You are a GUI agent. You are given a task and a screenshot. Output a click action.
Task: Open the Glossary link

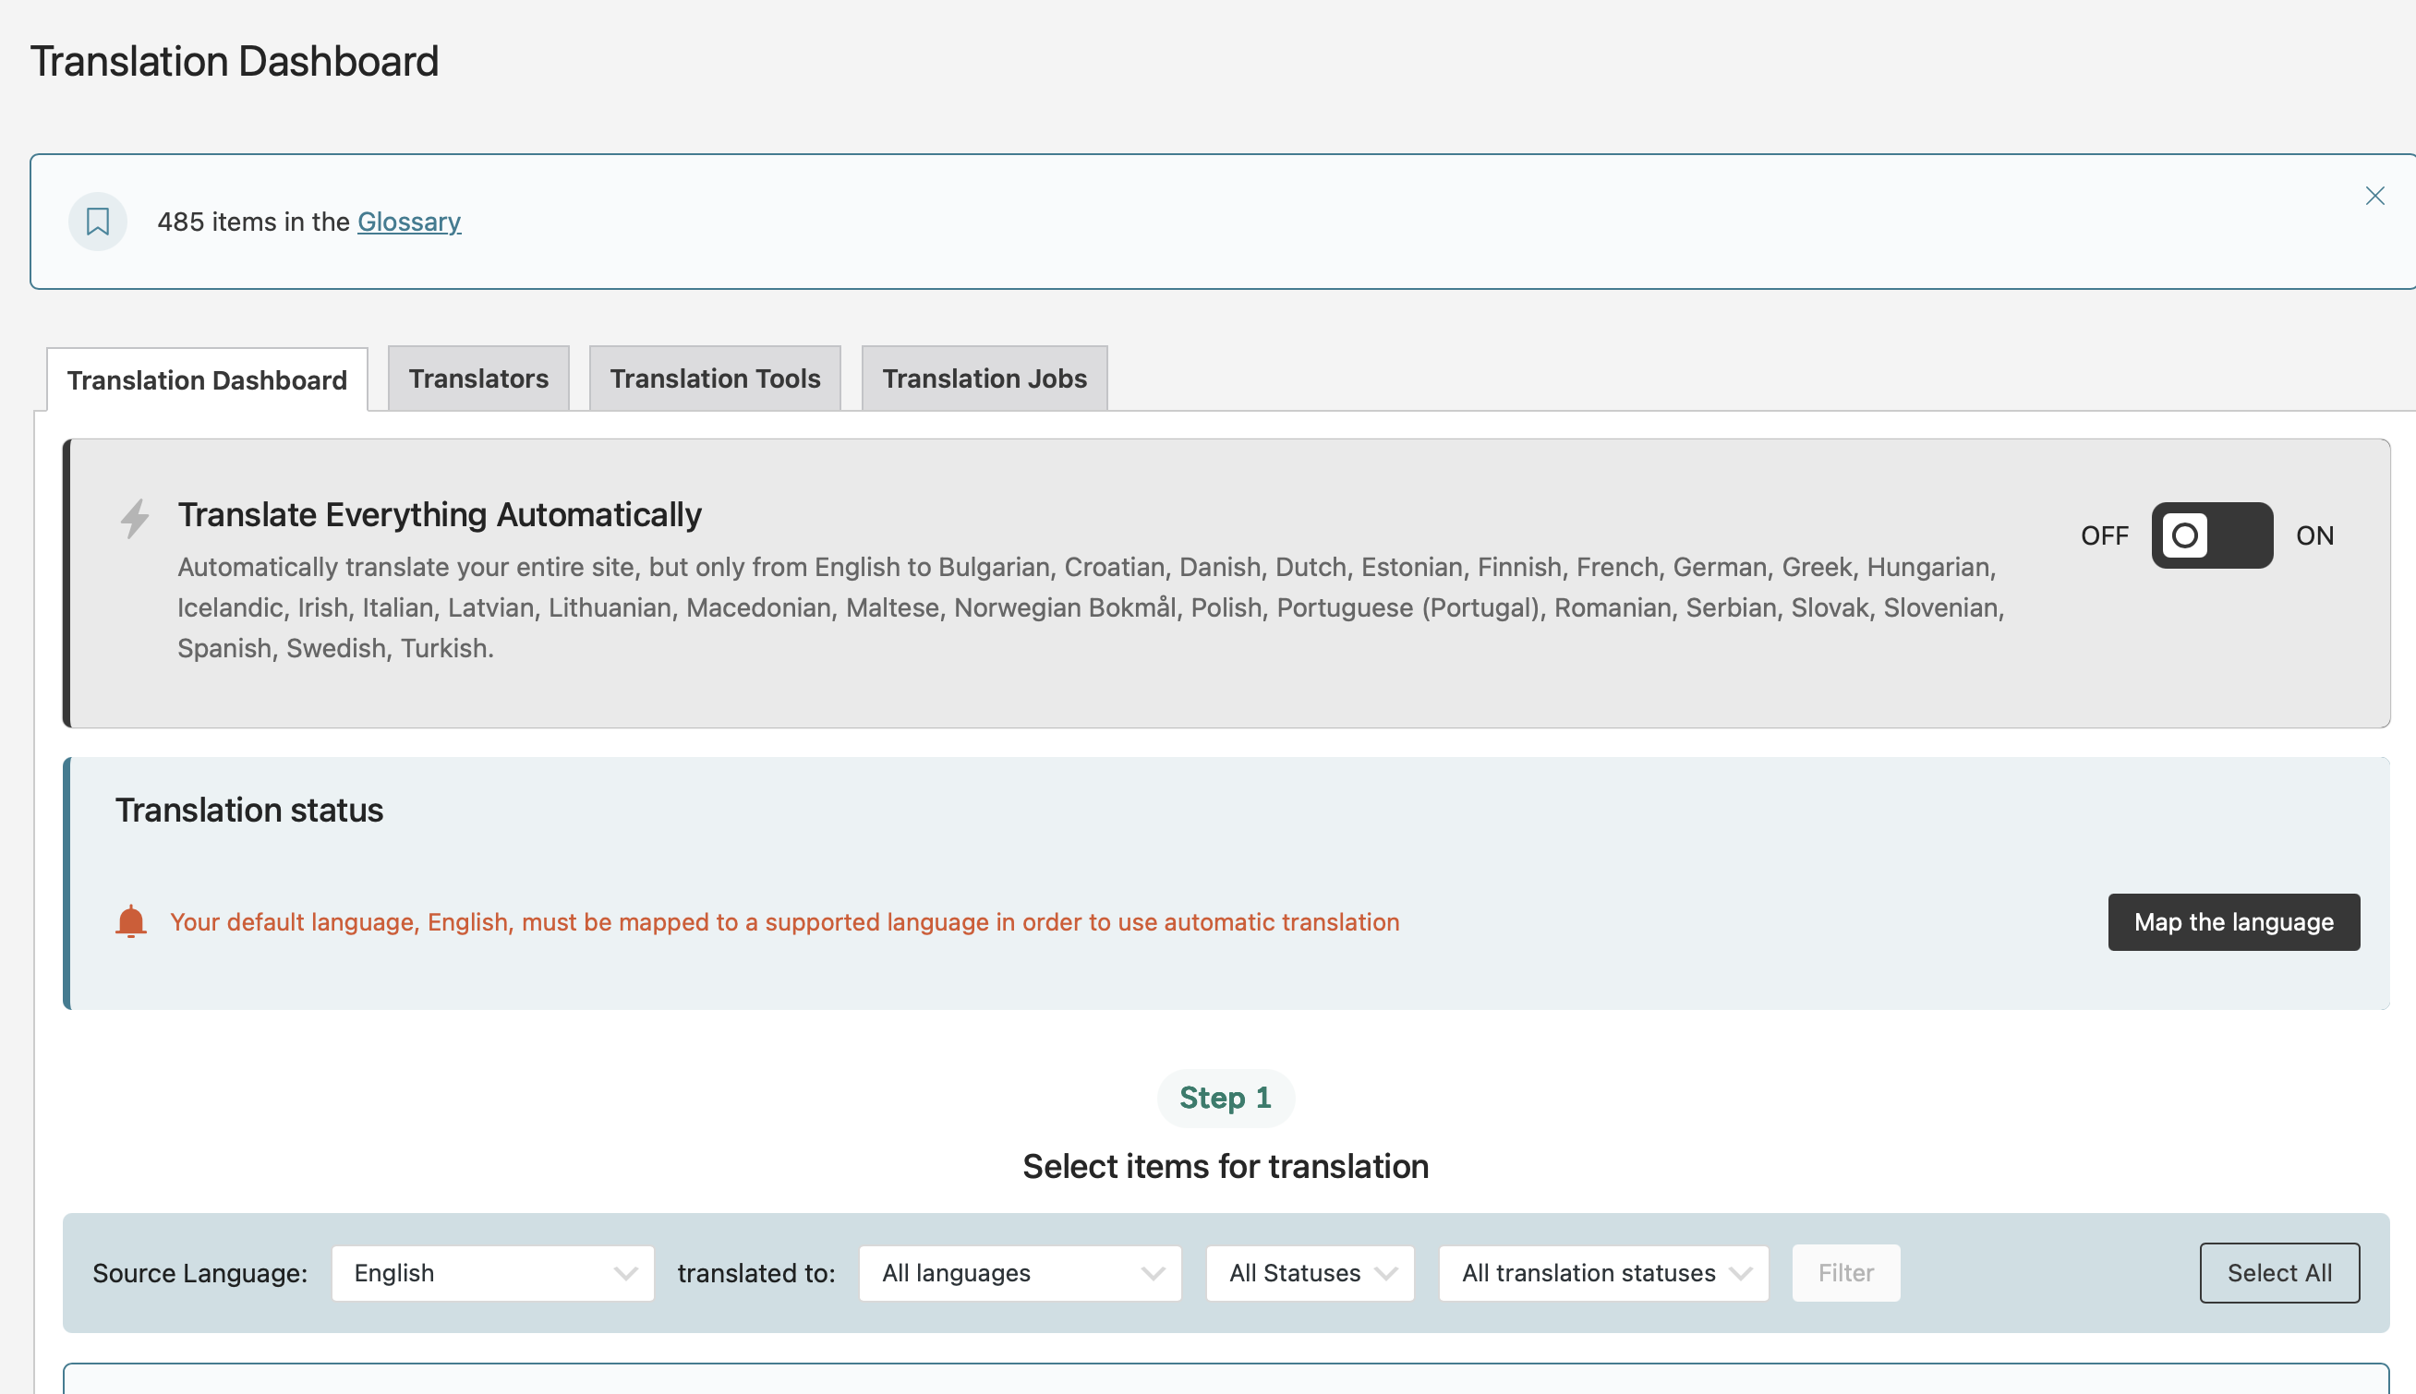click(x=409, y=222)
